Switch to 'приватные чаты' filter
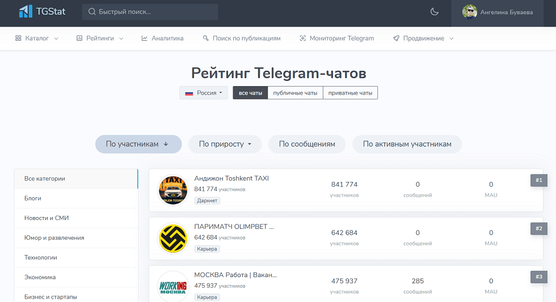The width and height of the screenshot is (556, 302). [x=350, y=93]
